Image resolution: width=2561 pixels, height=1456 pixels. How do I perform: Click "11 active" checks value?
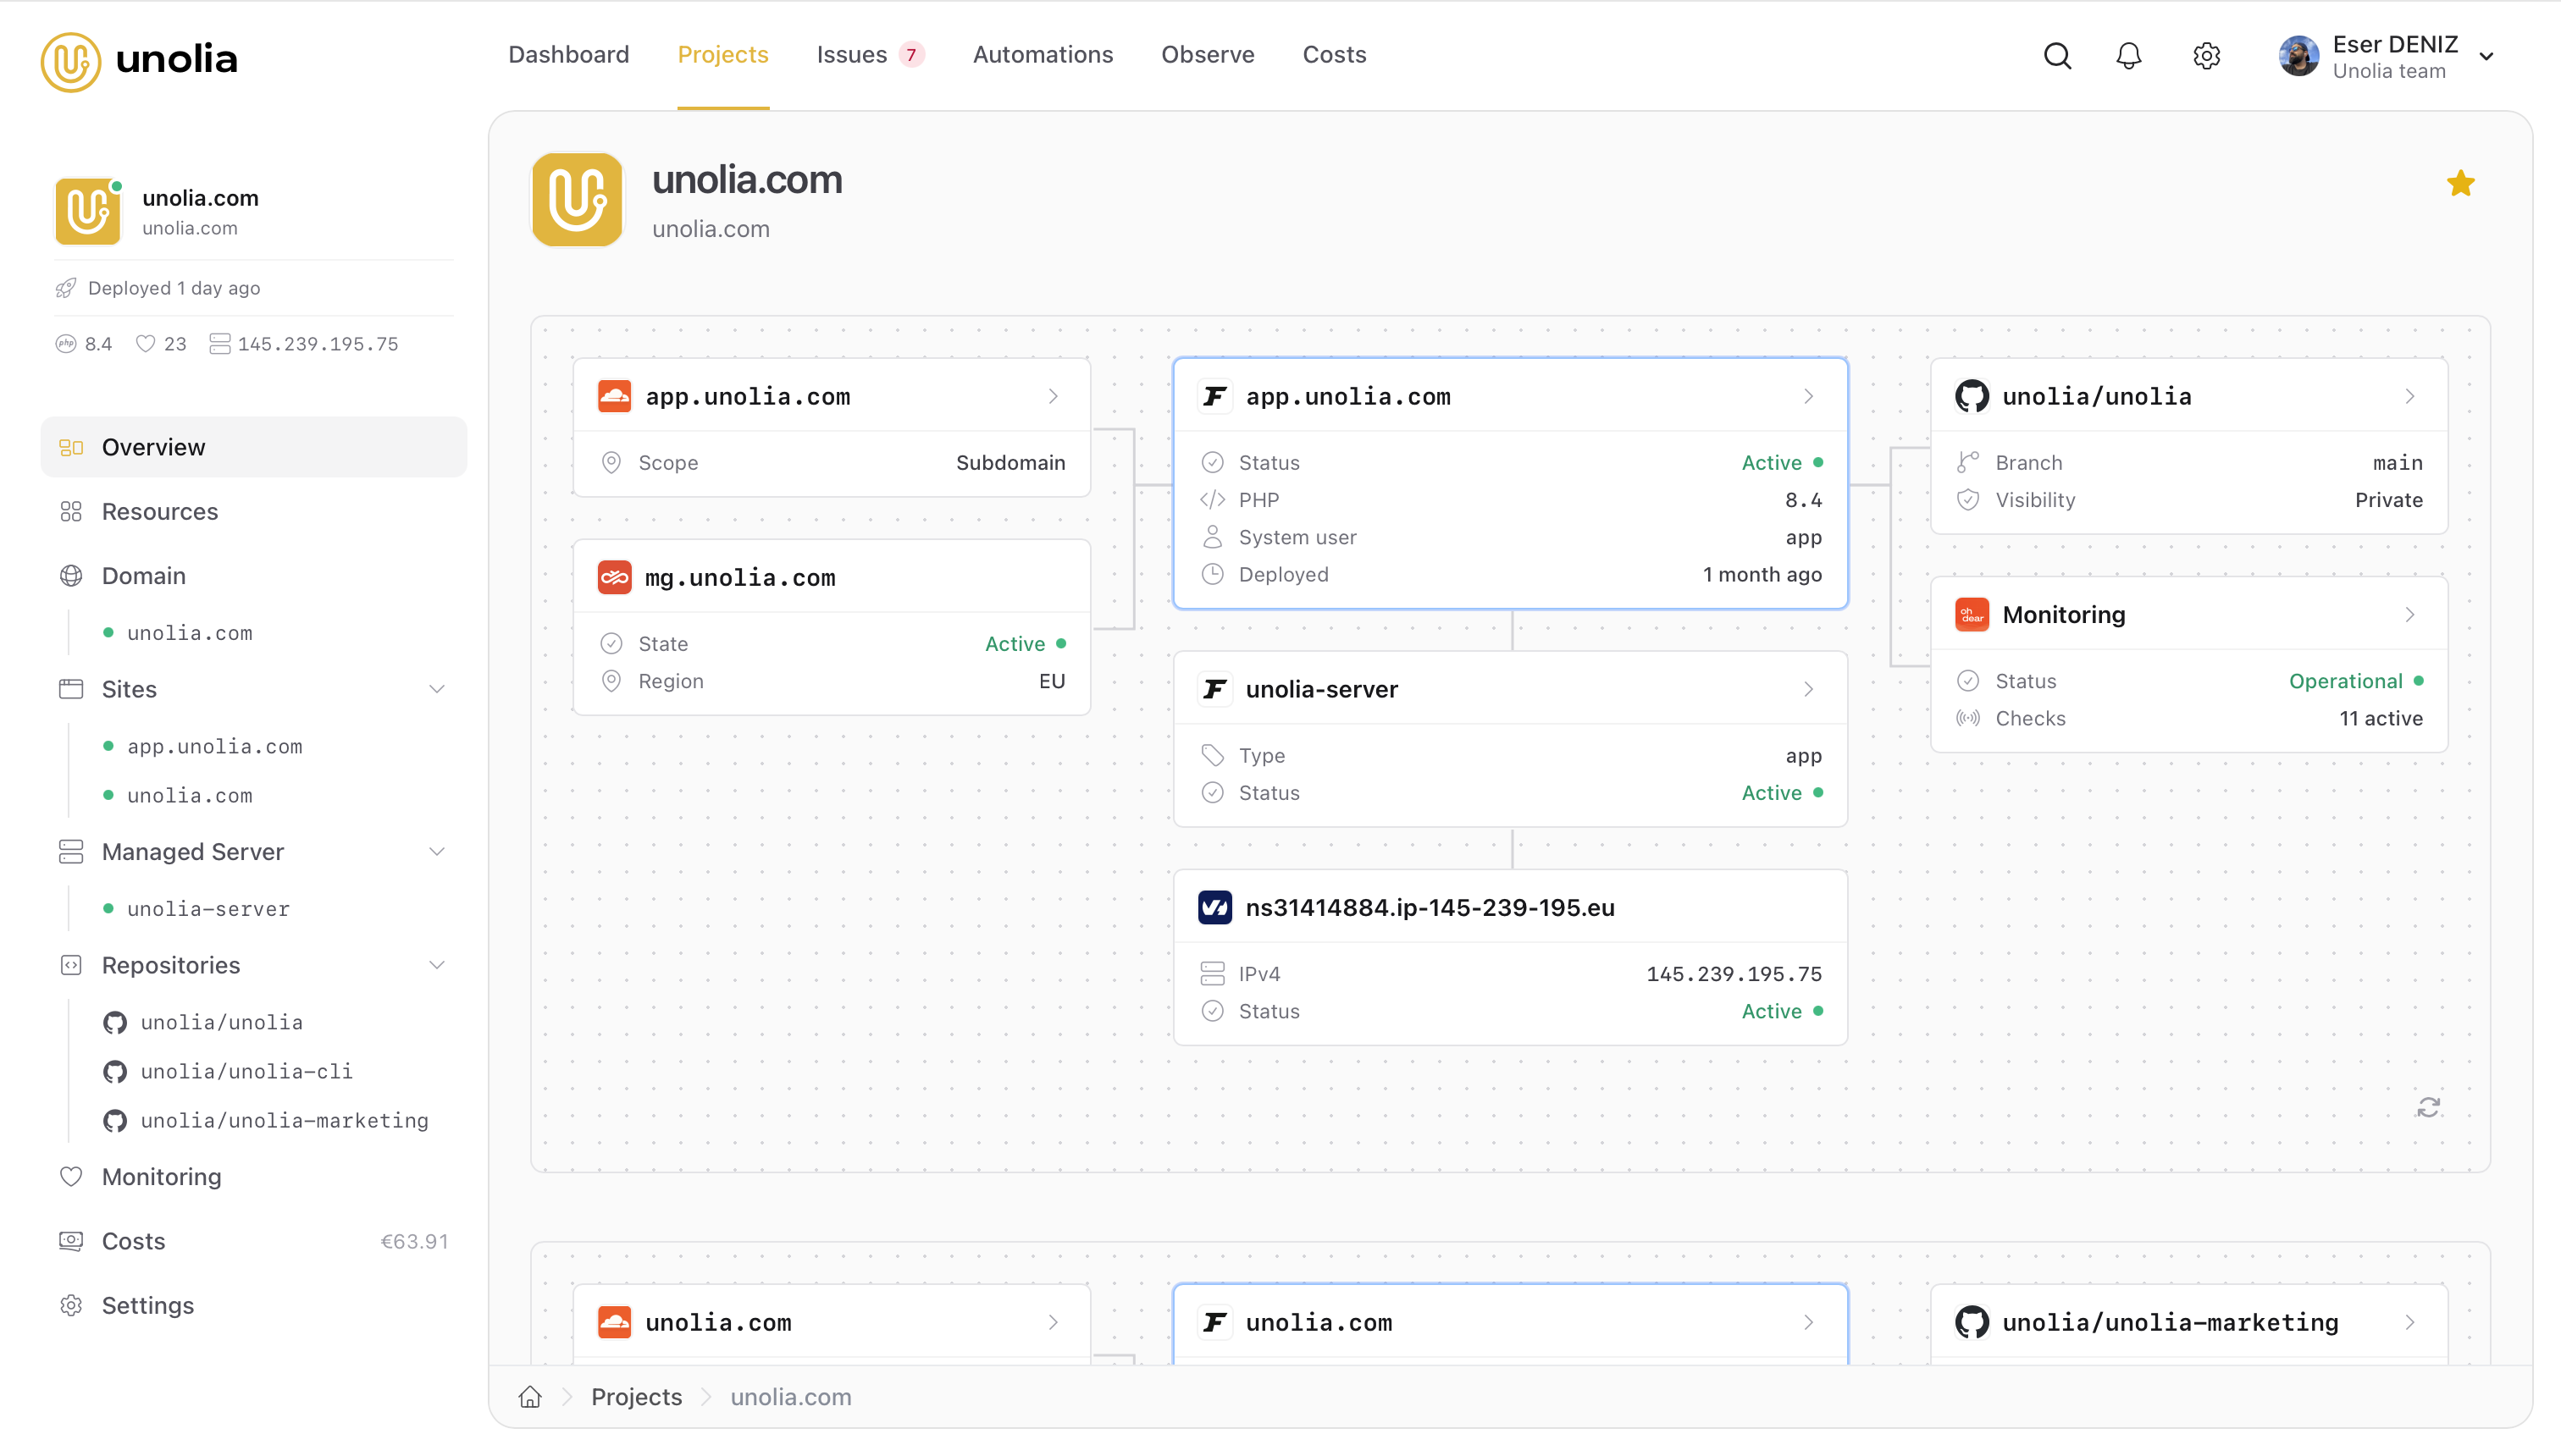pyautogui.click(x=2380, y=718)
